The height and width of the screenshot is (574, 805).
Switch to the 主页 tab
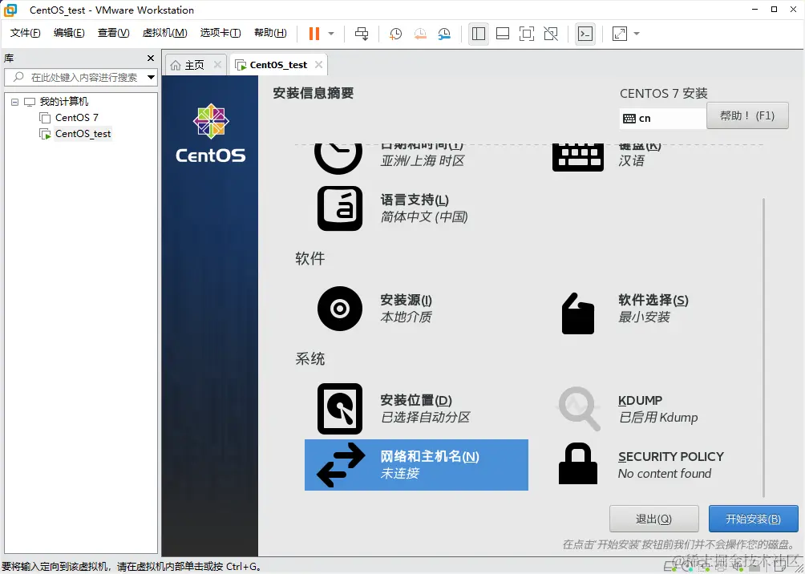[x=192, y=64]
